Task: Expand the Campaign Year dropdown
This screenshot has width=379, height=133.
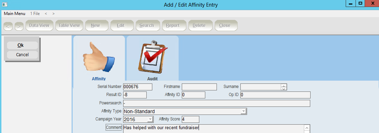Action: click(x=150, y=119)
